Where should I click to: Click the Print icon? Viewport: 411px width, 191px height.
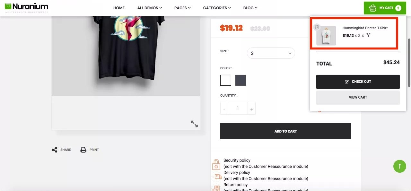coord(83,150)
